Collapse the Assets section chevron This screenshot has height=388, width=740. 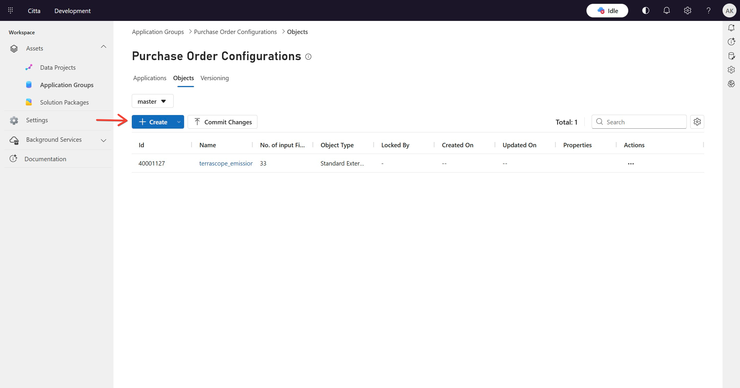tap(104, 47)
